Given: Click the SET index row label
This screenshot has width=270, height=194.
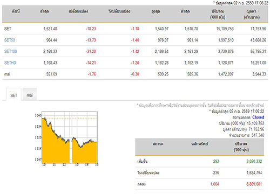Looking at the screenshot, I should 8,29.
